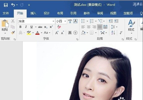
Task: Open the 剪贴板 dialog launcher
Action: point(15,39)
